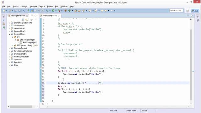Toggle the highlighted Mark Occurrences button
201x113 pixels.
32,11
